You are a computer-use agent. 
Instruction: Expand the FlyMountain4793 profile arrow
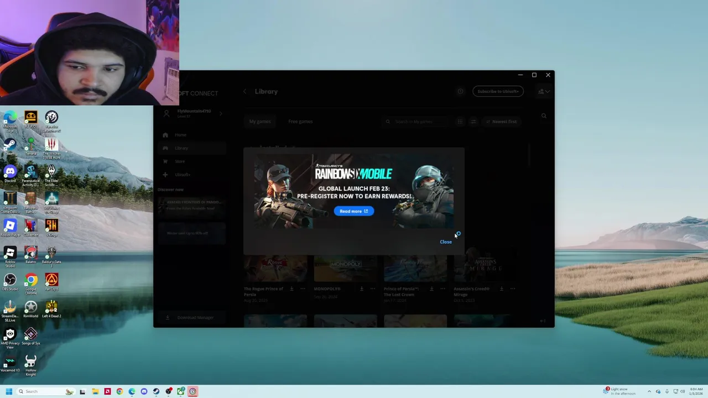(x=221, y=114)
